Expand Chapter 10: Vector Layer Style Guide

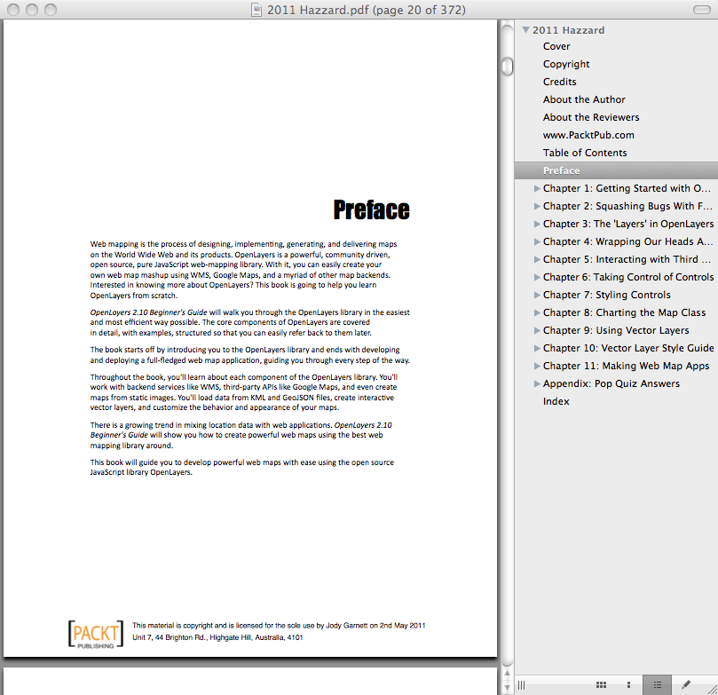(x=537, y=349)
